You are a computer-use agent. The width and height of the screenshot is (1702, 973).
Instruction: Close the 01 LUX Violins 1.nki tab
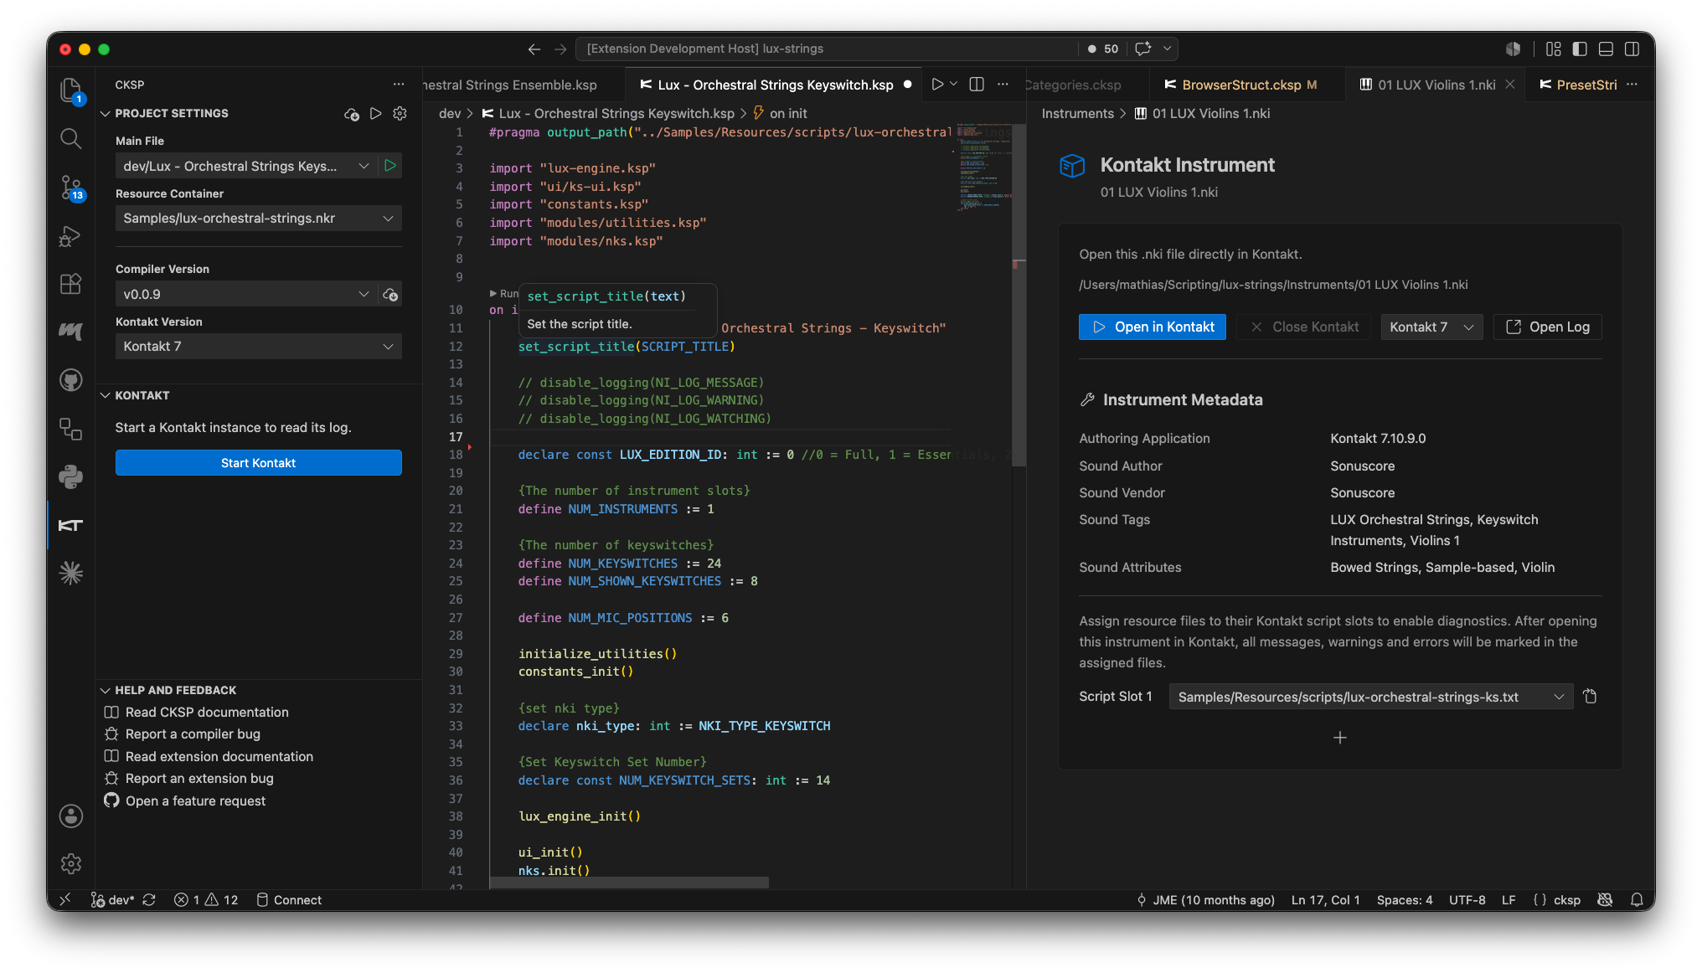click(1509, 85)
